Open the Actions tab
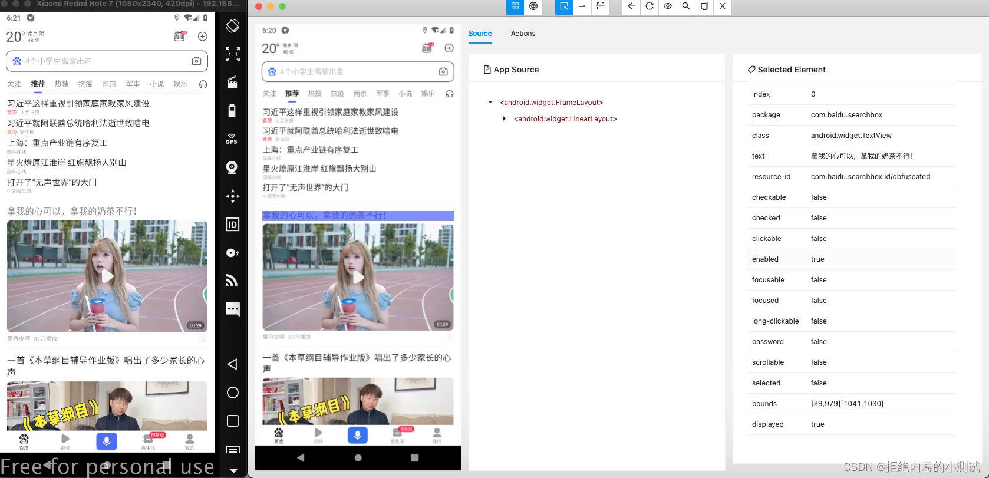The image size is (989, 478). tap(523, 34)
